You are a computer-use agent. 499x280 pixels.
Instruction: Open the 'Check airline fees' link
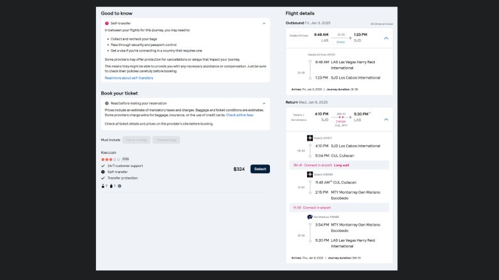[239, 115]
